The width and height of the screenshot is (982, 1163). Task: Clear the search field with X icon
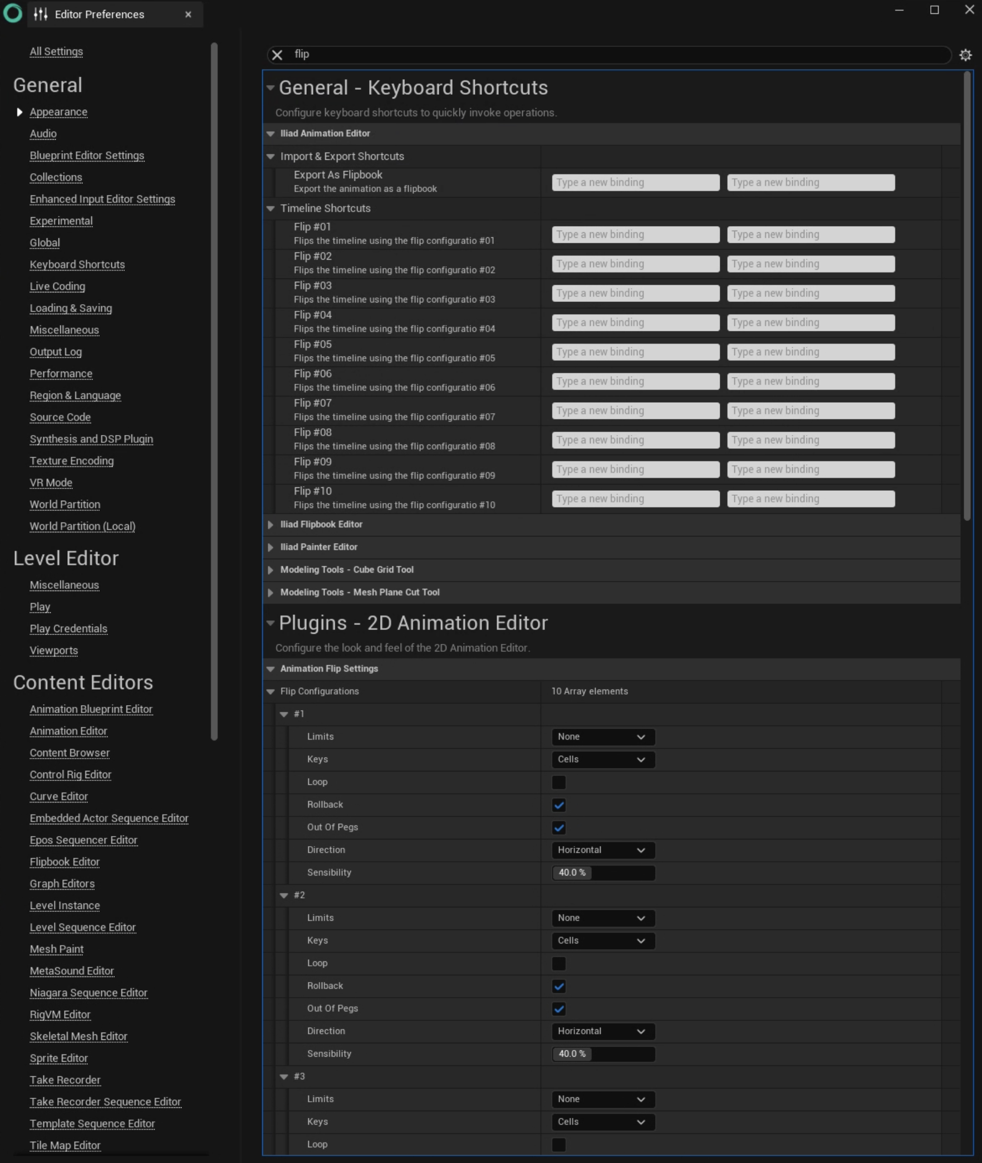point(277,55)
